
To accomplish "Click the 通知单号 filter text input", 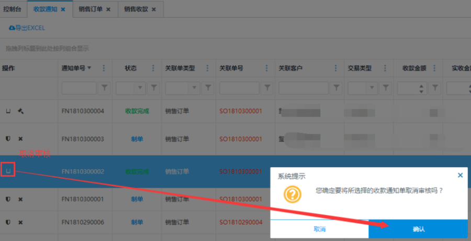I will click(79, 88).
